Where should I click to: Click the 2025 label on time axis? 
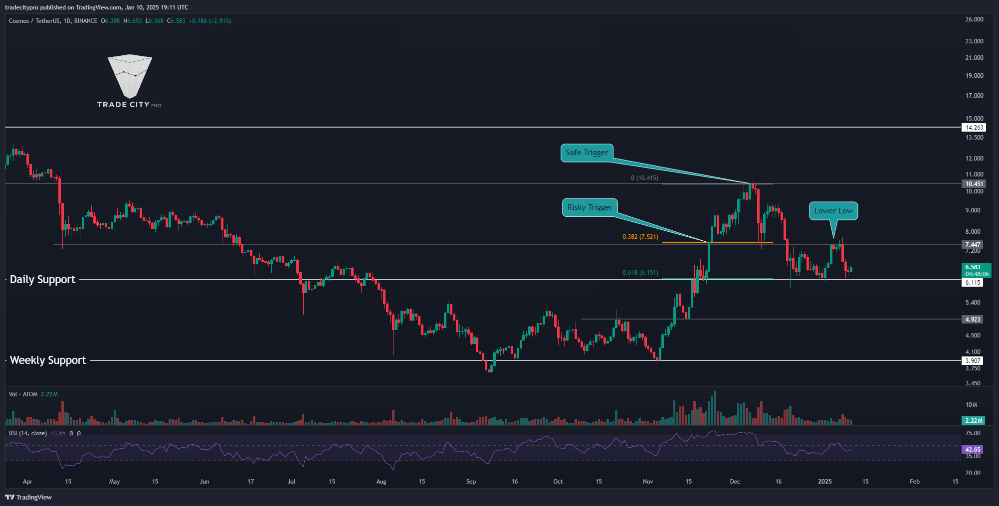(x=825, y=482)
